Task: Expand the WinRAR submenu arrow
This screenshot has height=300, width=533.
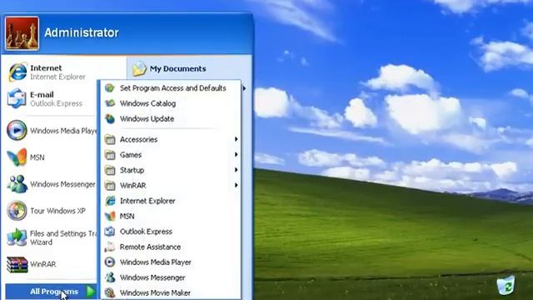Action: tap(236, 185)
